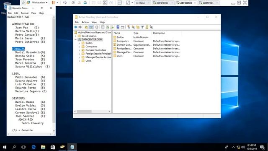Image resolution: width=268 pixels, height=151 pixels.
Task: Open Notepad's Format menu
Action: [25, 13]
